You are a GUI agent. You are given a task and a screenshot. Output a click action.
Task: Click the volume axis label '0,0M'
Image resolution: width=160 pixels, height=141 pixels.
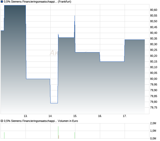[153, 139]
